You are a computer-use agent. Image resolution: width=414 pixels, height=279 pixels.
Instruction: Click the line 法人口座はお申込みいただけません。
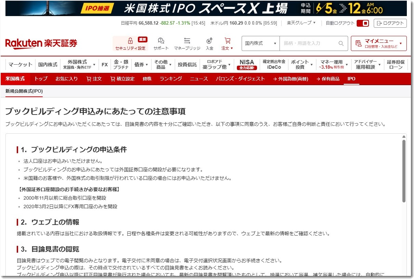click(63, 161)
